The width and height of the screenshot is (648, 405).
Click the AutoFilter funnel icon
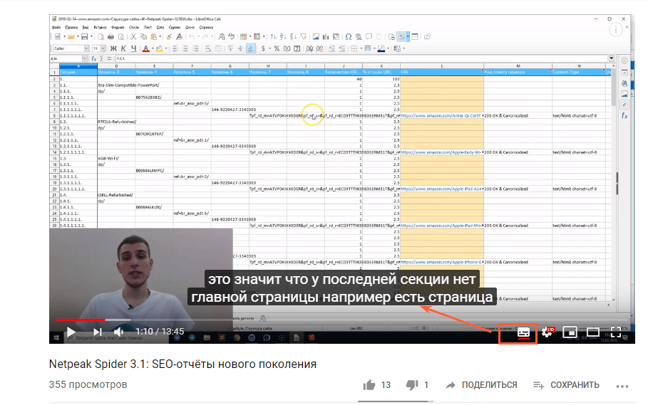pos(304,37)
